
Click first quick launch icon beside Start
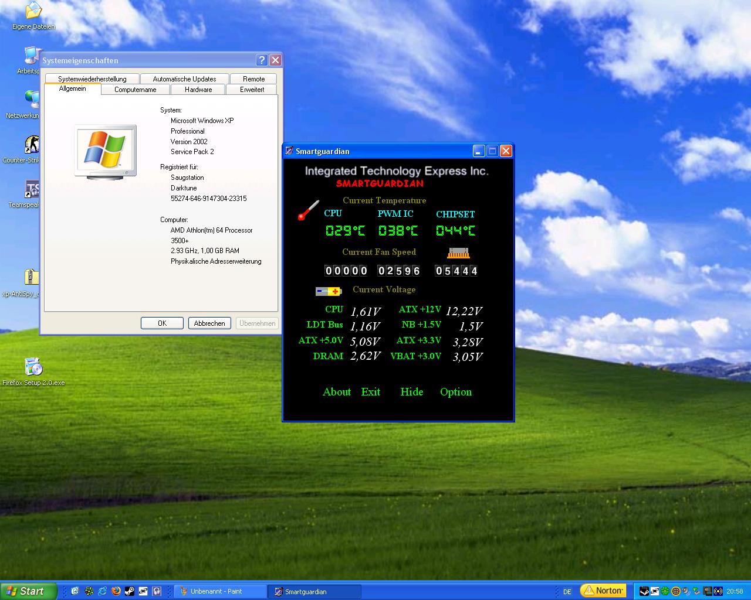75,591
